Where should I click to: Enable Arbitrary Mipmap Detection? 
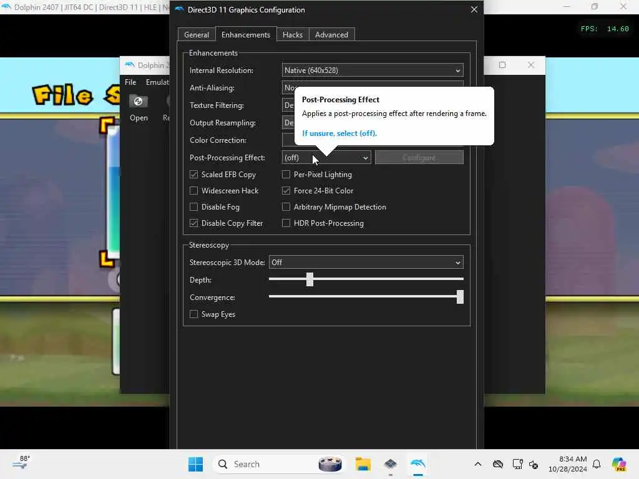[x=286, y=207]
